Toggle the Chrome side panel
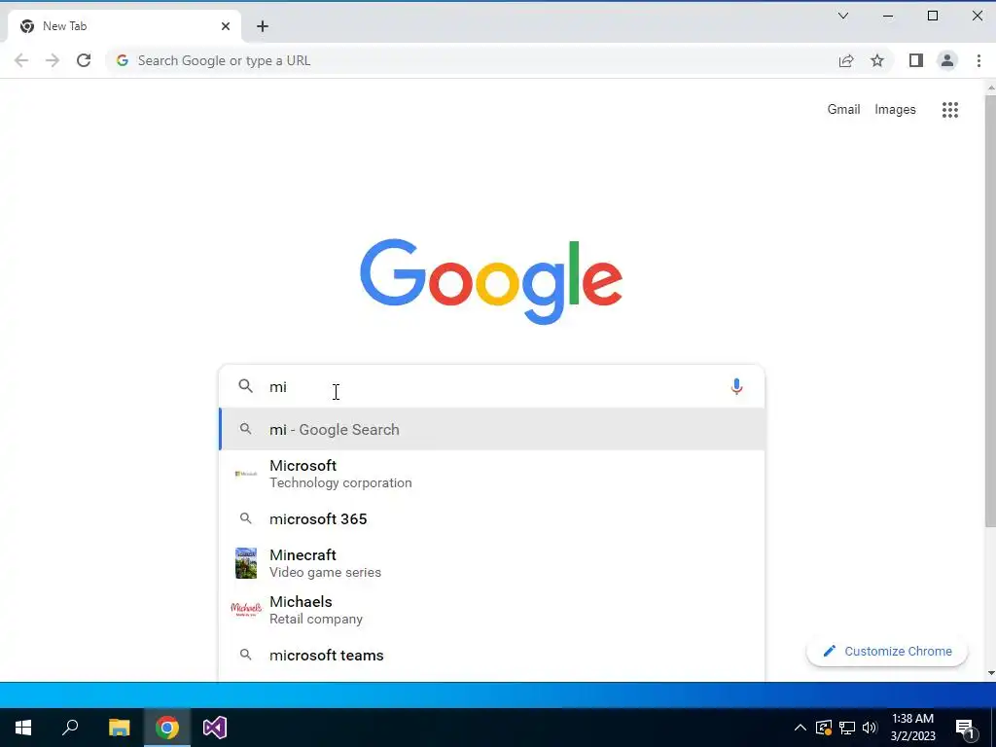The height and width of the screenshot is (747, 996). point(915,60)
